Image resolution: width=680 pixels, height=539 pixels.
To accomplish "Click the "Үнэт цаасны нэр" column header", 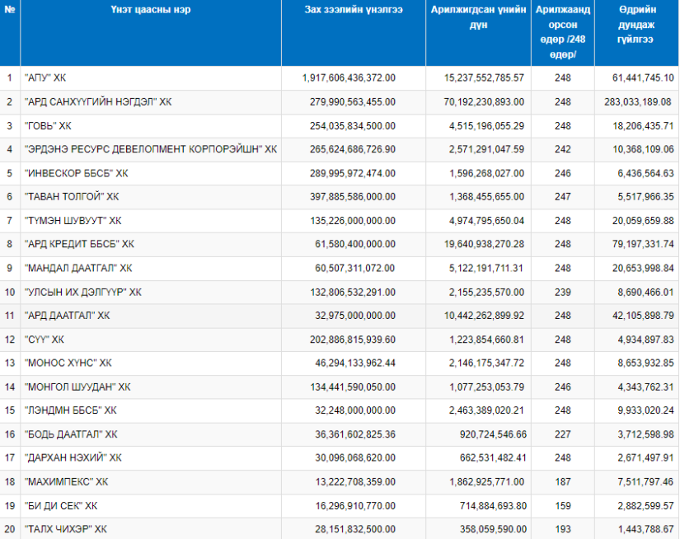I will pos(151,10).
